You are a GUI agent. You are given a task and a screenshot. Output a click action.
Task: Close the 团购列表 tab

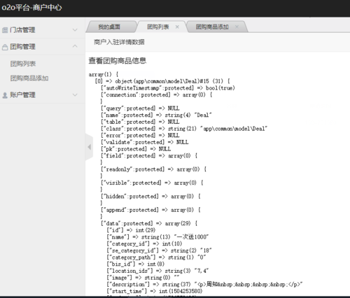(x=177, y=27)
